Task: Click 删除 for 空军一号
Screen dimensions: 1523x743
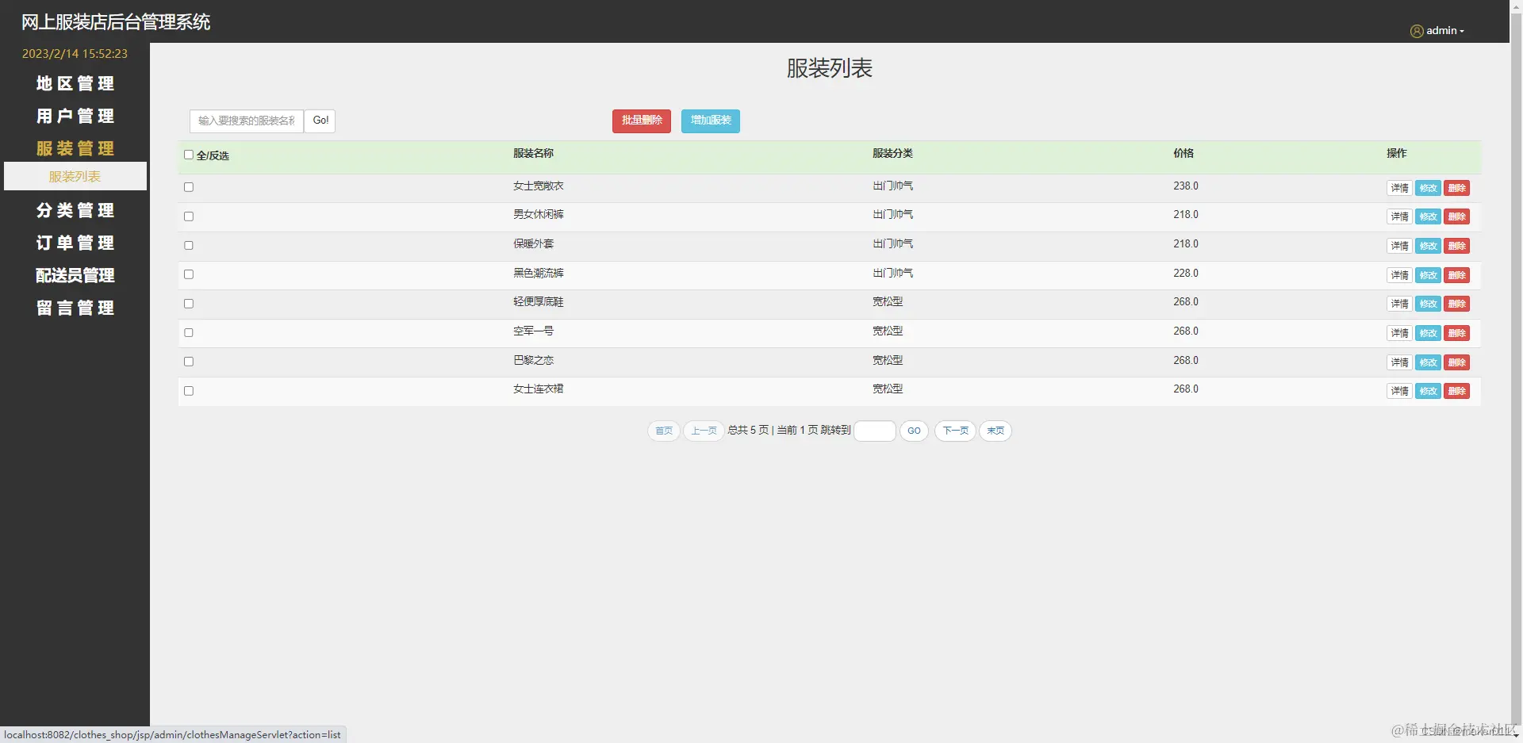Action: pos(1456,333)
